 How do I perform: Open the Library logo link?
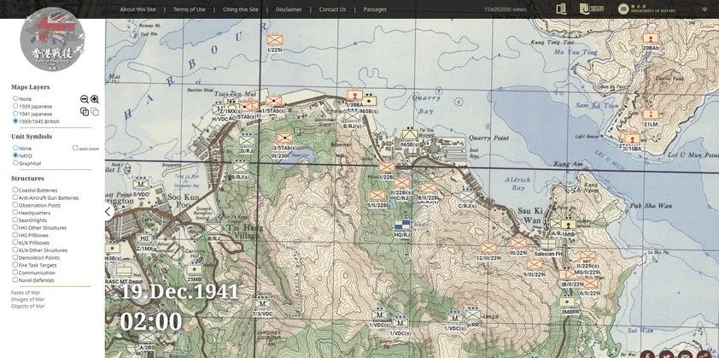click(x=591, y=9)
